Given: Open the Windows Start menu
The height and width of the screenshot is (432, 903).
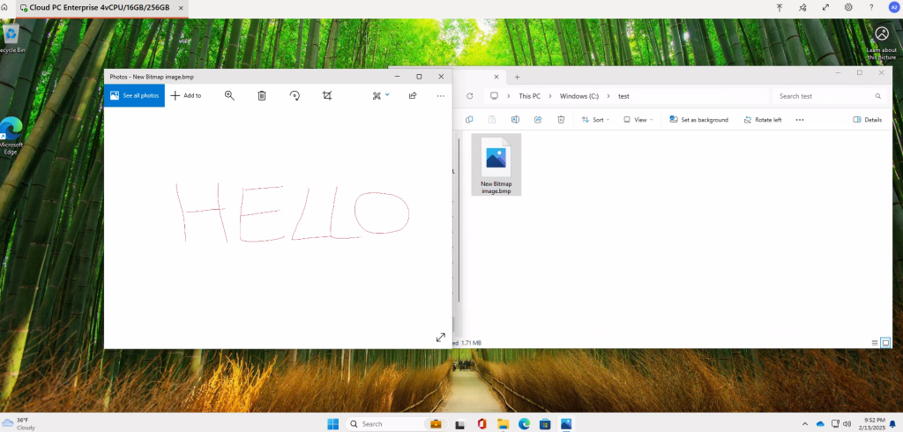Looking at the screenshot, I should coord(332,424).
